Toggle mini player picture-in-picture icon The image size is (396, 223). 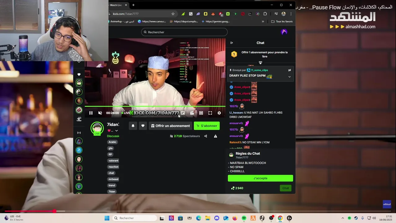[x=183, y=113]
